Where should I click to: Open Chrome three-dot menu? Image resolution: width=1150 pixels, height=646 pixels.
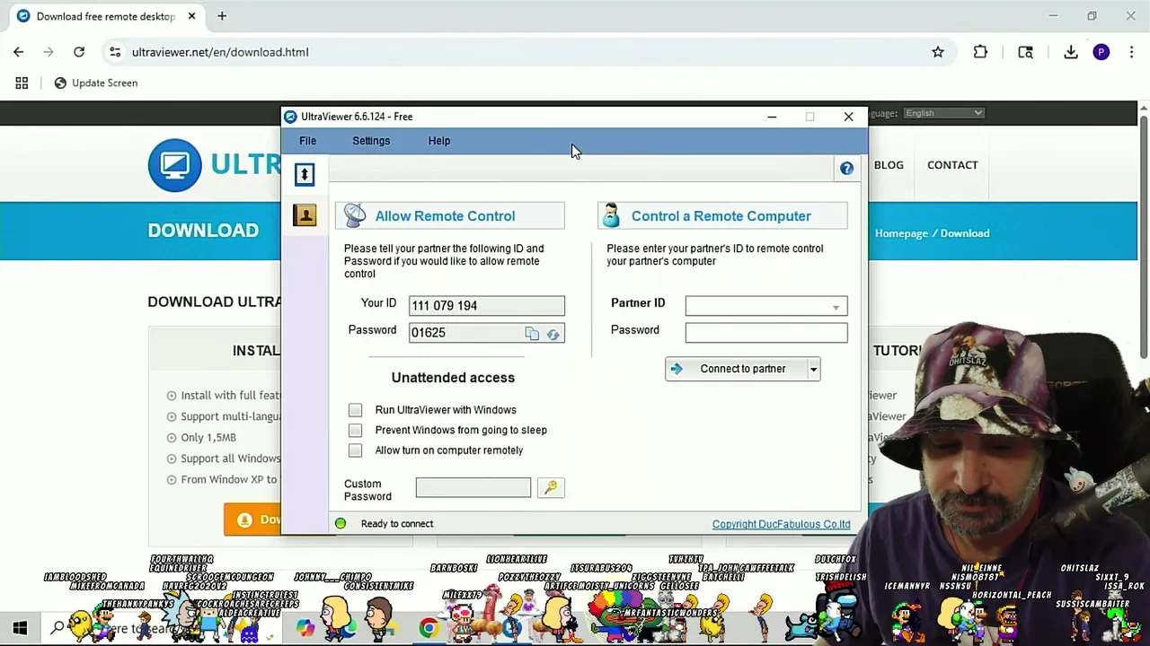(1130, 52)
